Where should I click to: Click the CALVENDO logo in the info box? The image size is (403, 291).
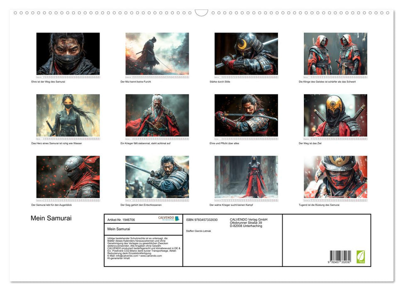point(169,218)
